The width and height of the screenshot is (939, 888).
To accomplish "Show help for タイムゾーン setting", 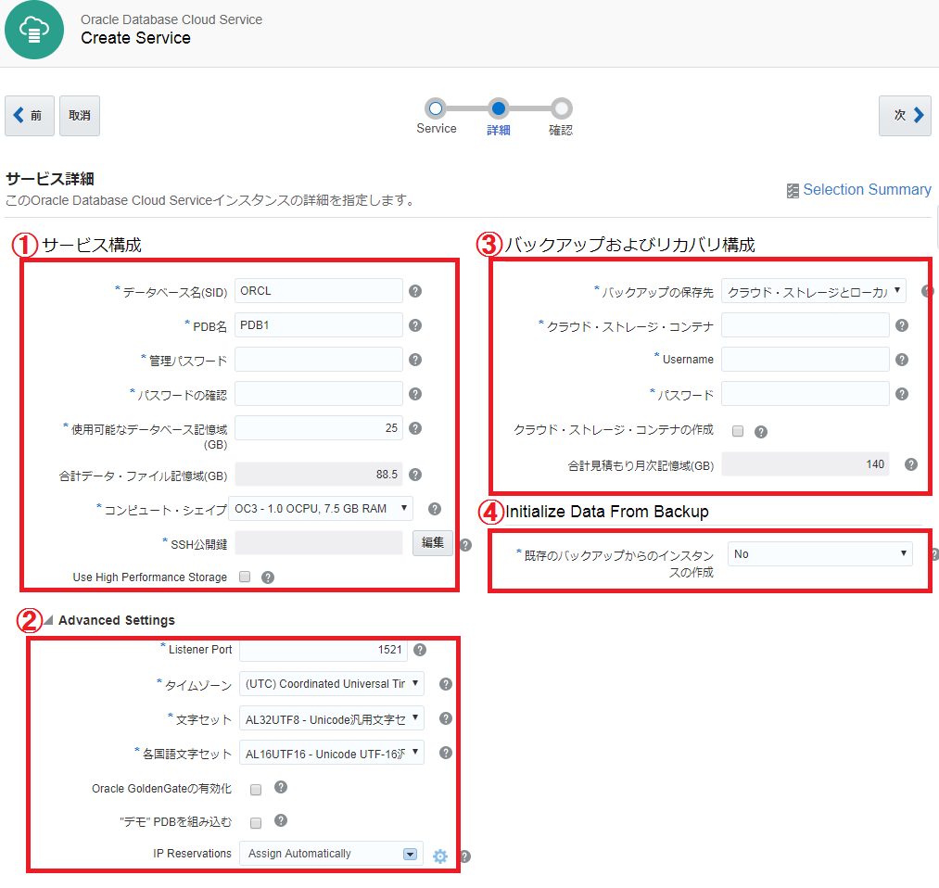I will 446,684.
